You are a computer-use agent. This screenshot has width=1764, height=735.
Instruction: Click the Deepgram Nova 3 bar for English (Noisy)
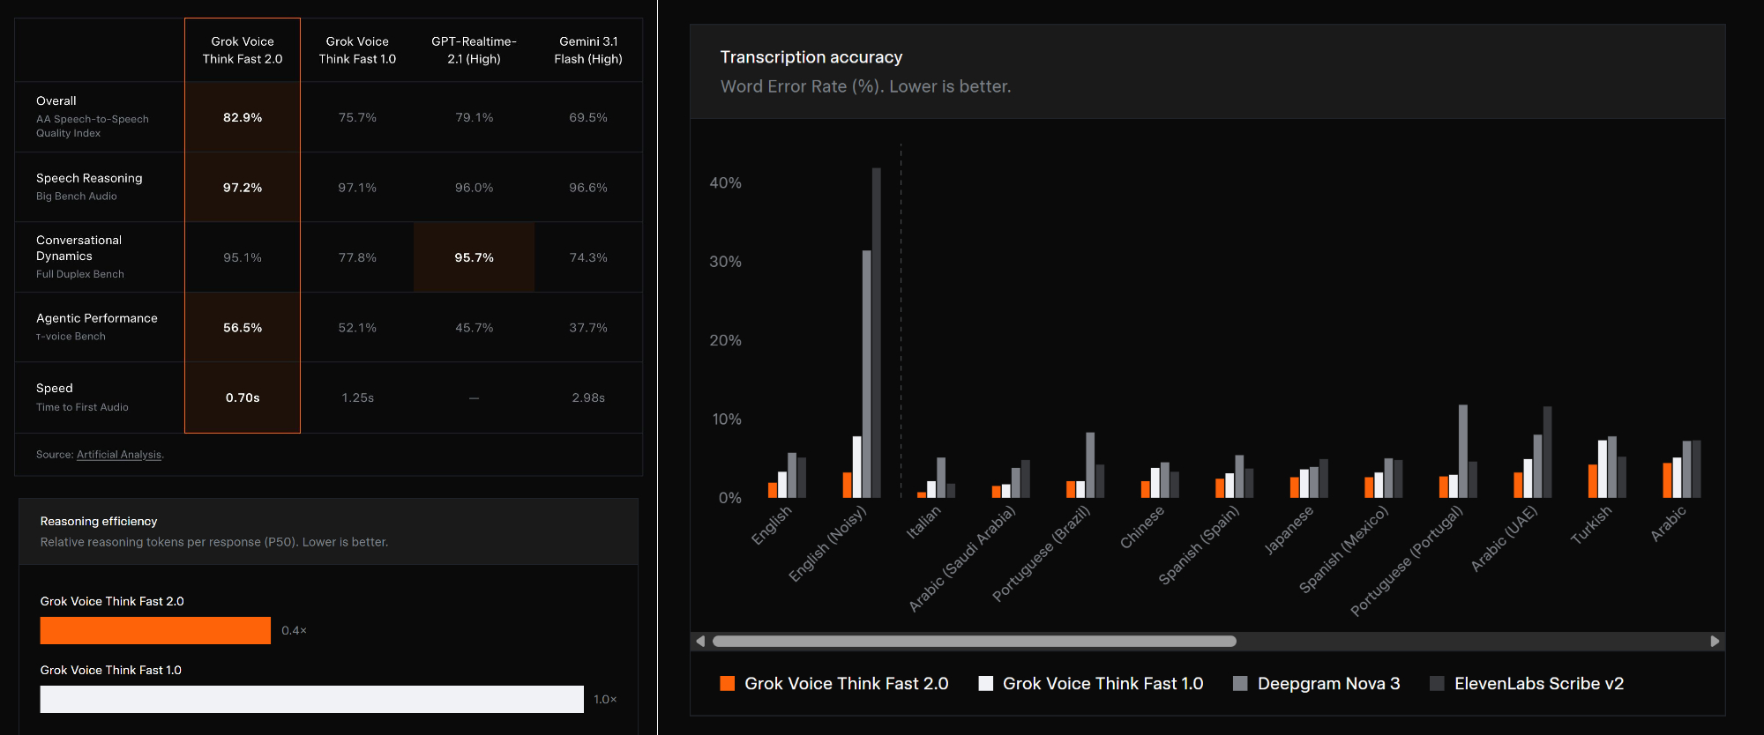867,375
